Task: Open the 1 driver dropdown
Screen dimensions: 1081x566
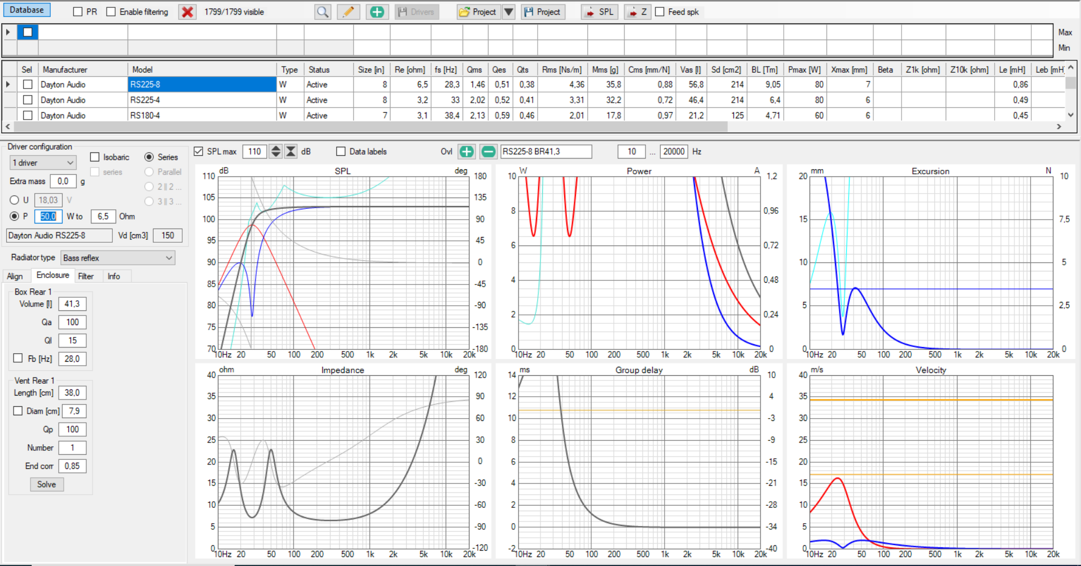Action: pyautogui.click(x=43, y=163)
